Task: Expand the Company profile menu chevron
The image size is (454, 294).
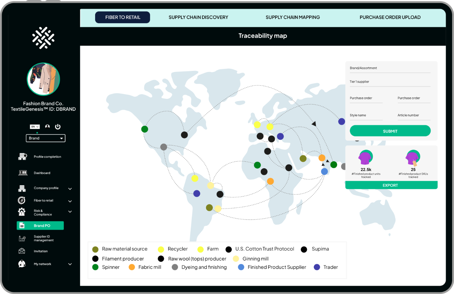Action: pos(70,189)
